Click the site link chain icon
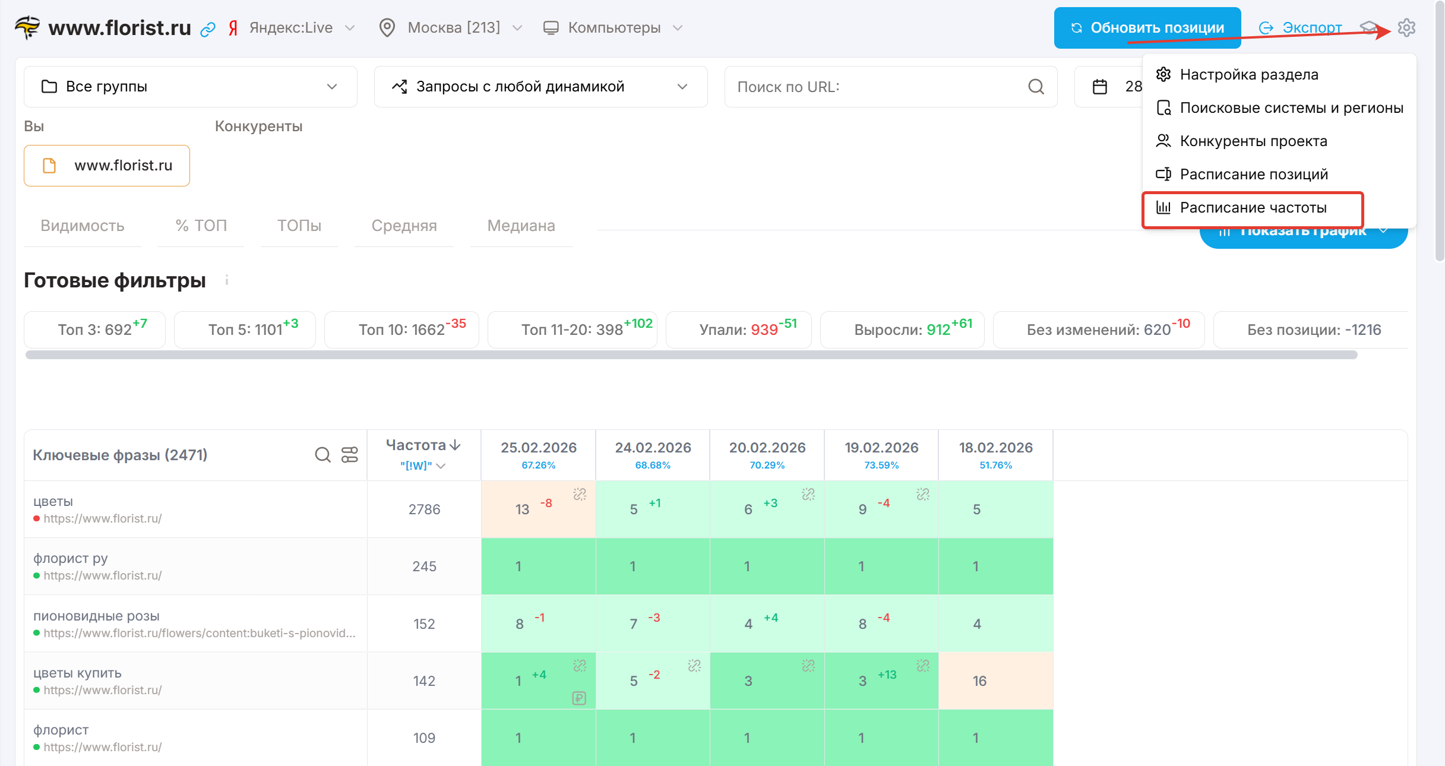This screenshot has height=766, width=1445. pos(207,29)
